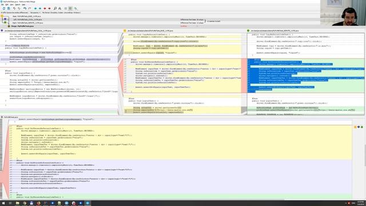The height and width of the screenshot is (206, 366).
Task: Click the second diff-mode toolbar icon
Action: point(19,9)
